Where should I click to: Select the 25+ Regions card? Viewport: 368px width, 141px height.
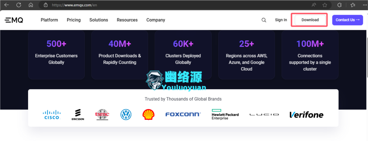247,55
